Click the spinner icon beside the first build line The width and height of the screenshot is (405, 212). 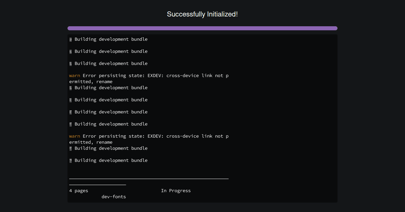(70, 39)
